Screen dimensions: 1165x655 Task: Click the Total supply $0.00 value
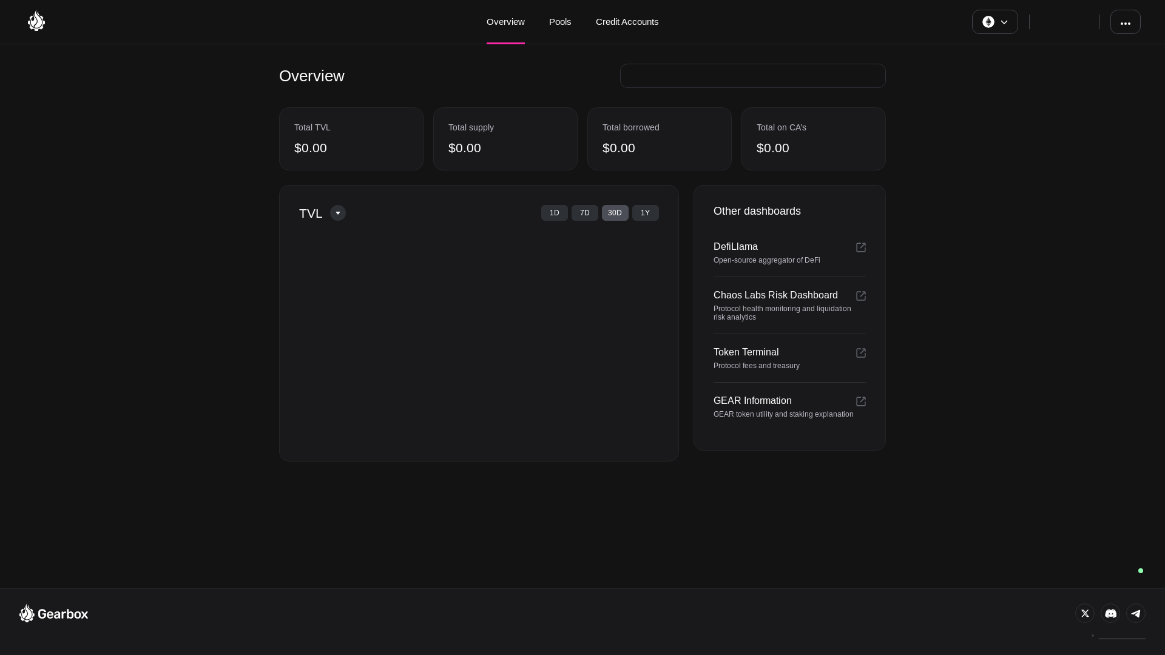click(x=465, y=148)
